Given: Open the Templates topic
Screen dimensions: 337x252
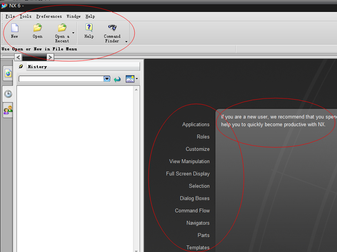Looking at the screenshot, I should pos(198,247).
